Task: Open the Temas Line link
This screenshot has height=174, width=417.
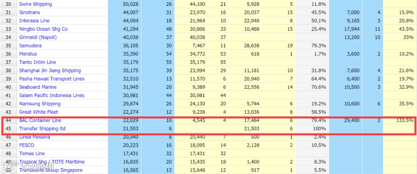Action: [32, 153]
